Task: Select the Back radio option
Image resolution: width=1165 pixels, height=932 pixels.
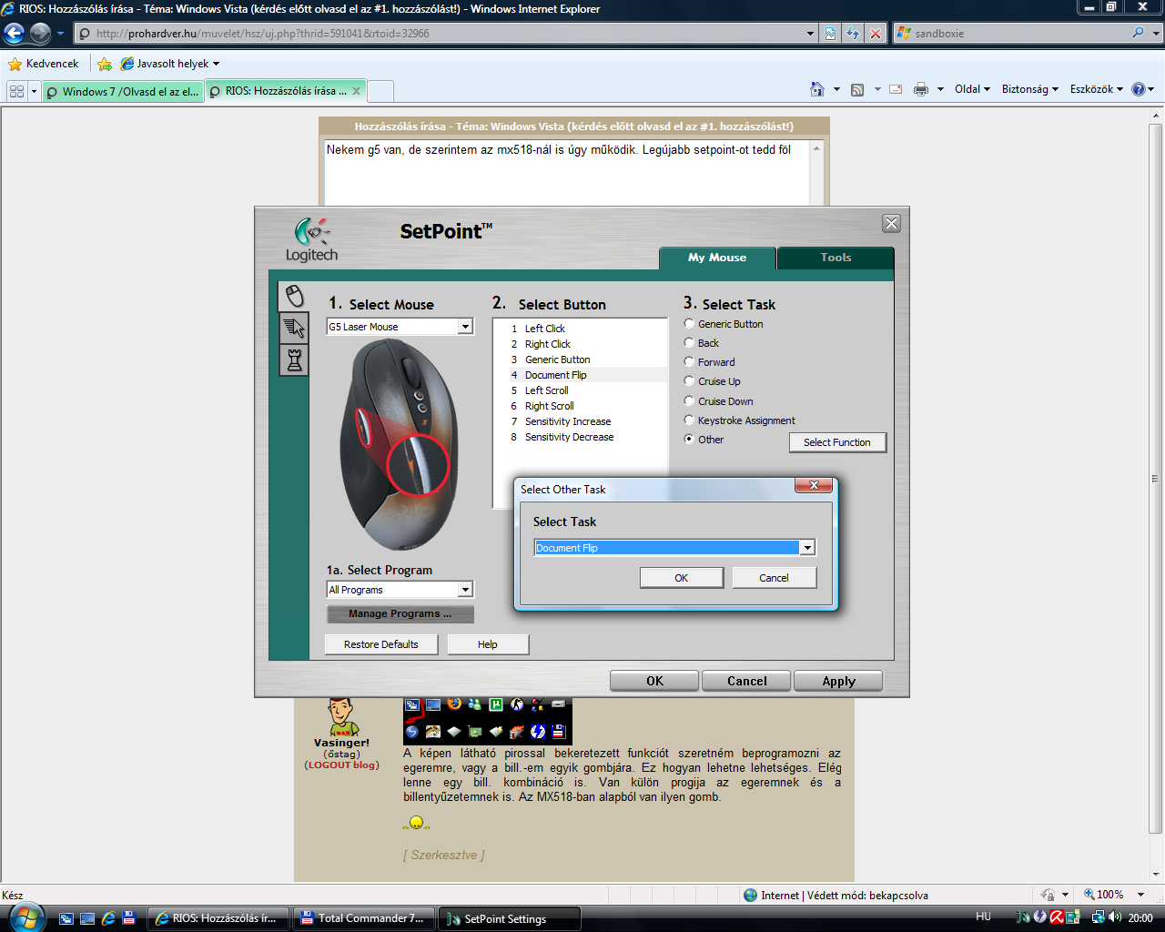Action: pos(689,342)
